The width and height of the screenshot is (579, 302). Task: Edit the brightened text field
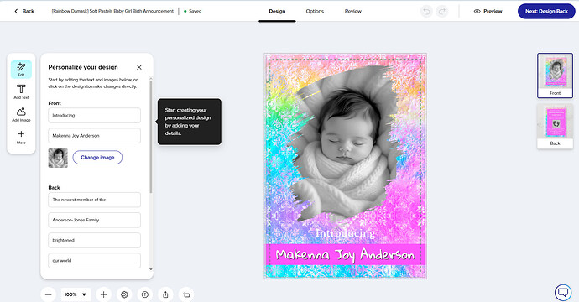point(94,241)
